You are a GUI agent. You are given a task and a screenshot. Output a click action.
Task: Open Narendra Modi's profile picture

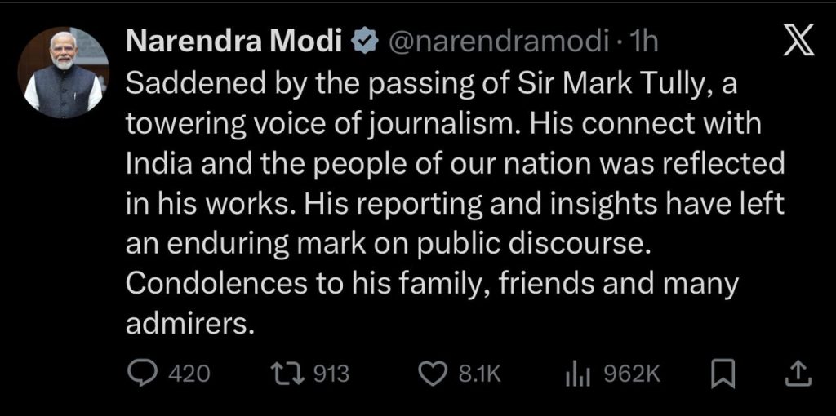pyautogui.click(x=64, y=73)
